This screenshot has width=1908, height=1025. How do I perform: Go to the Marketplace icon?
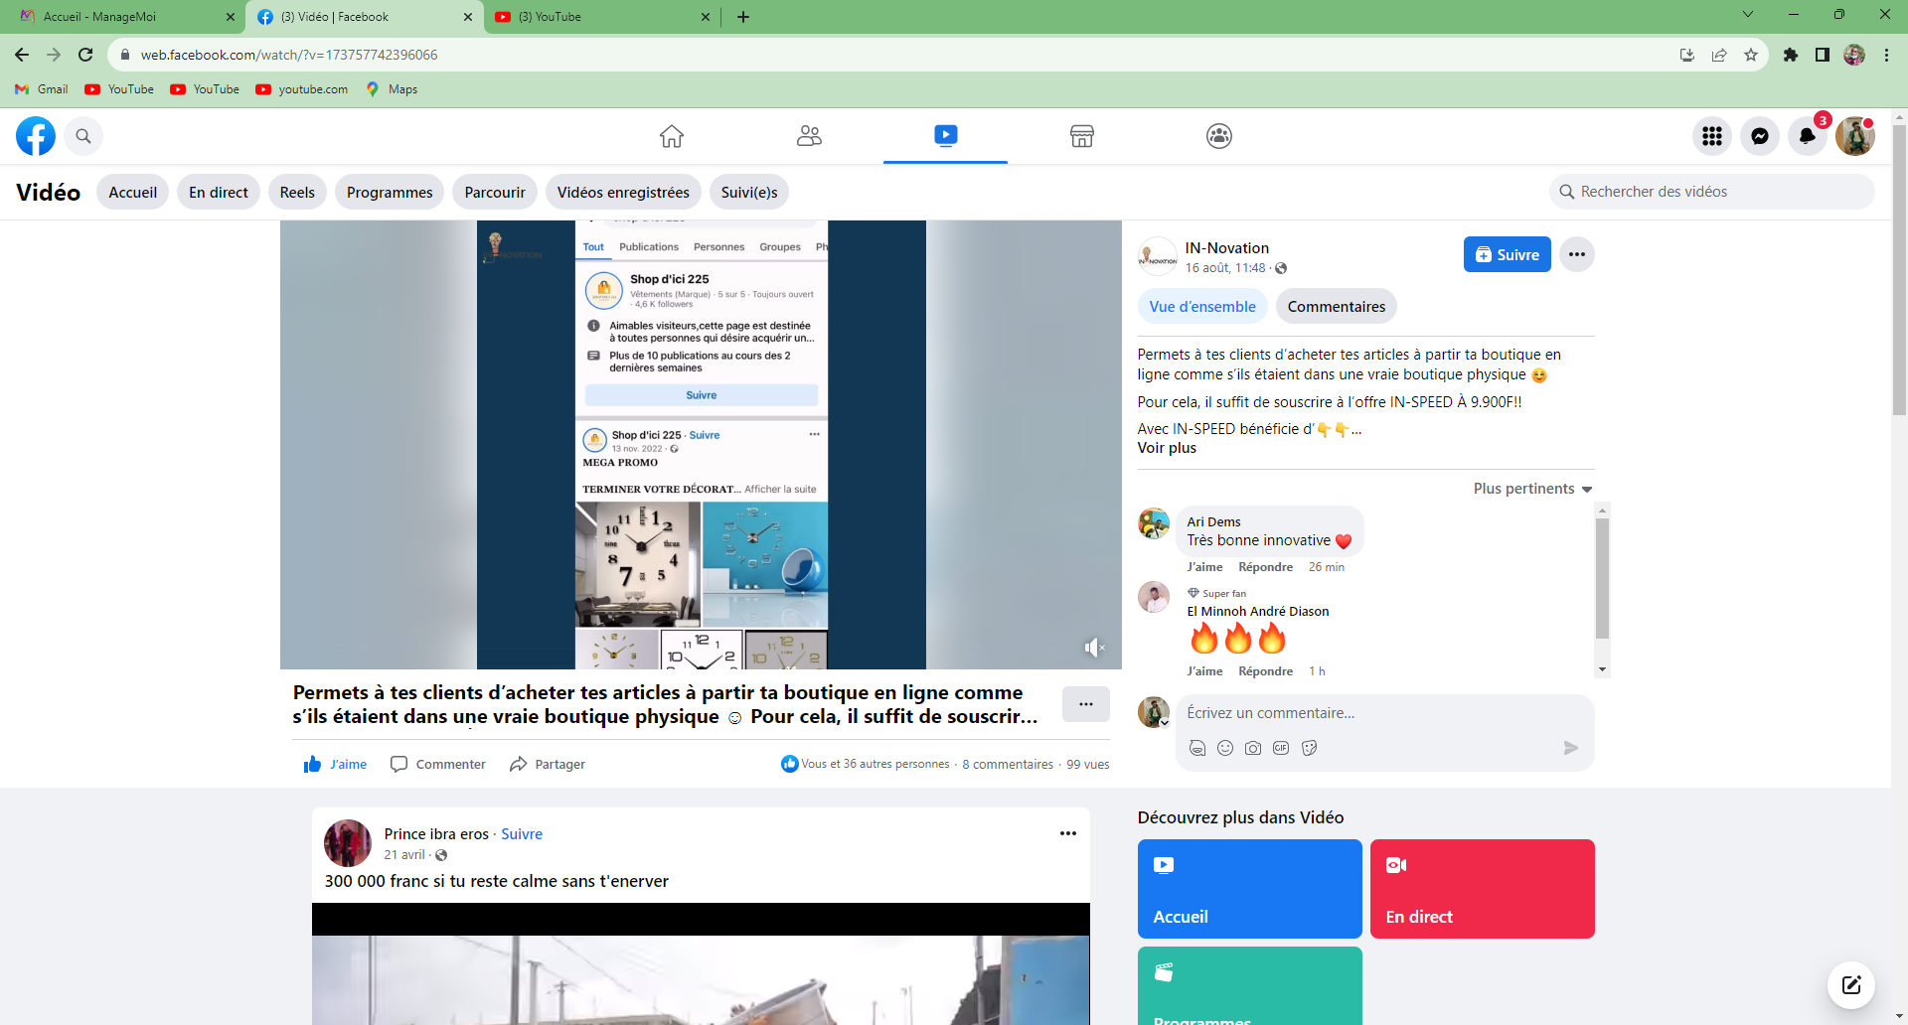[x=1081, y=136]
